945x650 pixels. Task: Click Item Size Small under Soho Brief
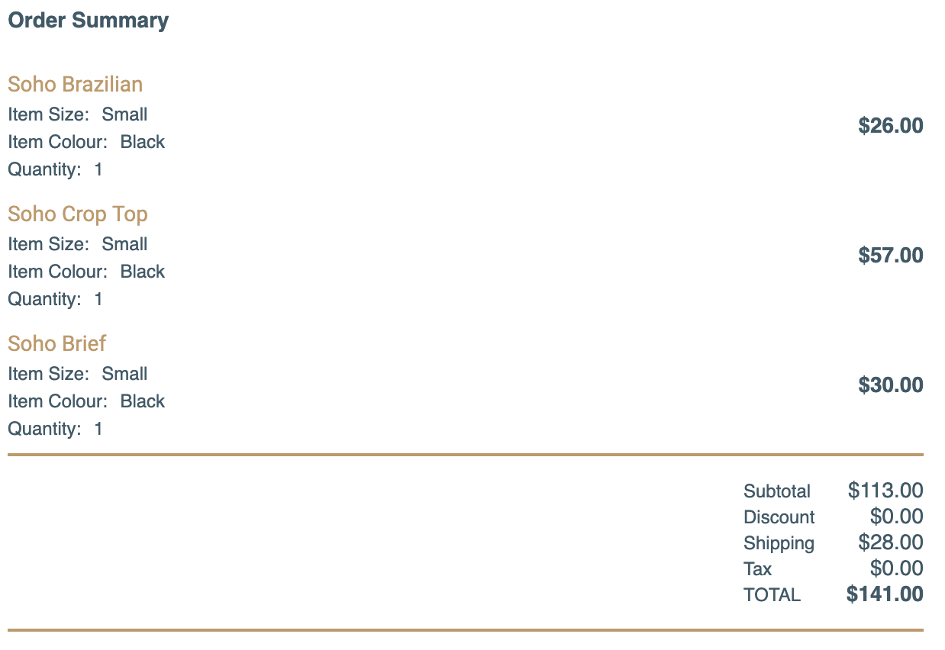tap(78, 375)
